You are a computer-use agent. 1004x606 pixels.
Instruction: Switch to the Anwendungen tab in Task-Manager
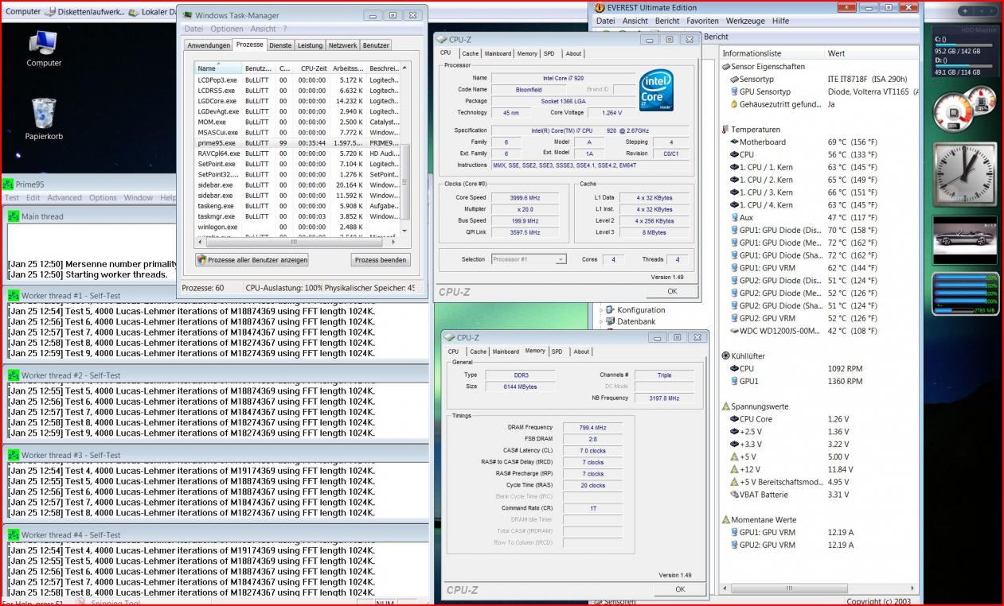click(x=209, y=45)
